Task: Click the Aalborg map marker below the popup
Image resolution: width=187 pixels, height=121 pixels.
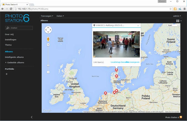Action: point(117,70)
